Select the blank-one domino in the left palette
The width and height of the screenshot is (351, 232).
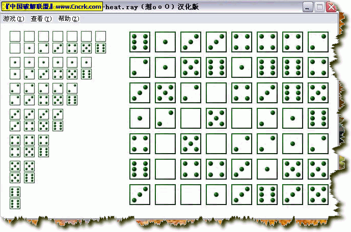click(x=30, y=42)
